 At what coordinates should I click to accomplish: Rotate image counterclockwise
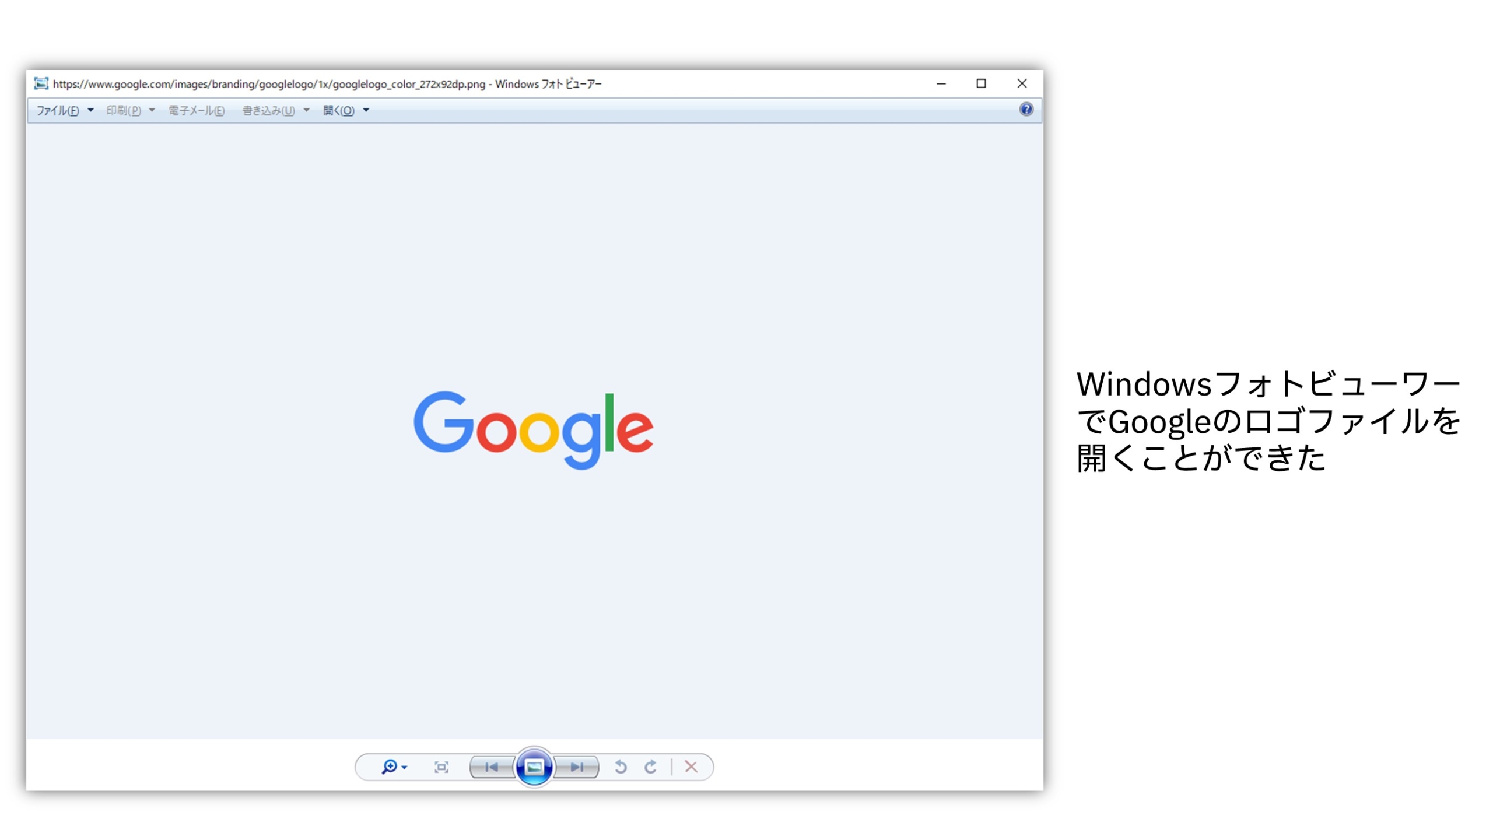point(621,766)
